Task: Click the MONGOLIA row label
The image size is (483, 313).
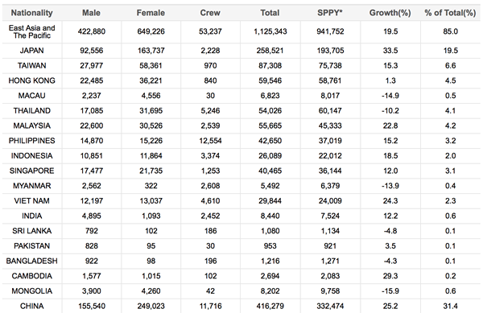Action: pyautogui.click(x=31, y=291)
